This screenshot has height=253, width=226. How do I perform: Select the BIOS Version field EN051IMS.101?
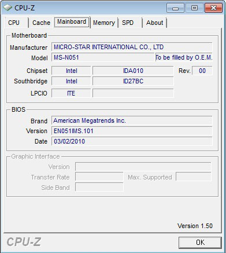(132, 131)
